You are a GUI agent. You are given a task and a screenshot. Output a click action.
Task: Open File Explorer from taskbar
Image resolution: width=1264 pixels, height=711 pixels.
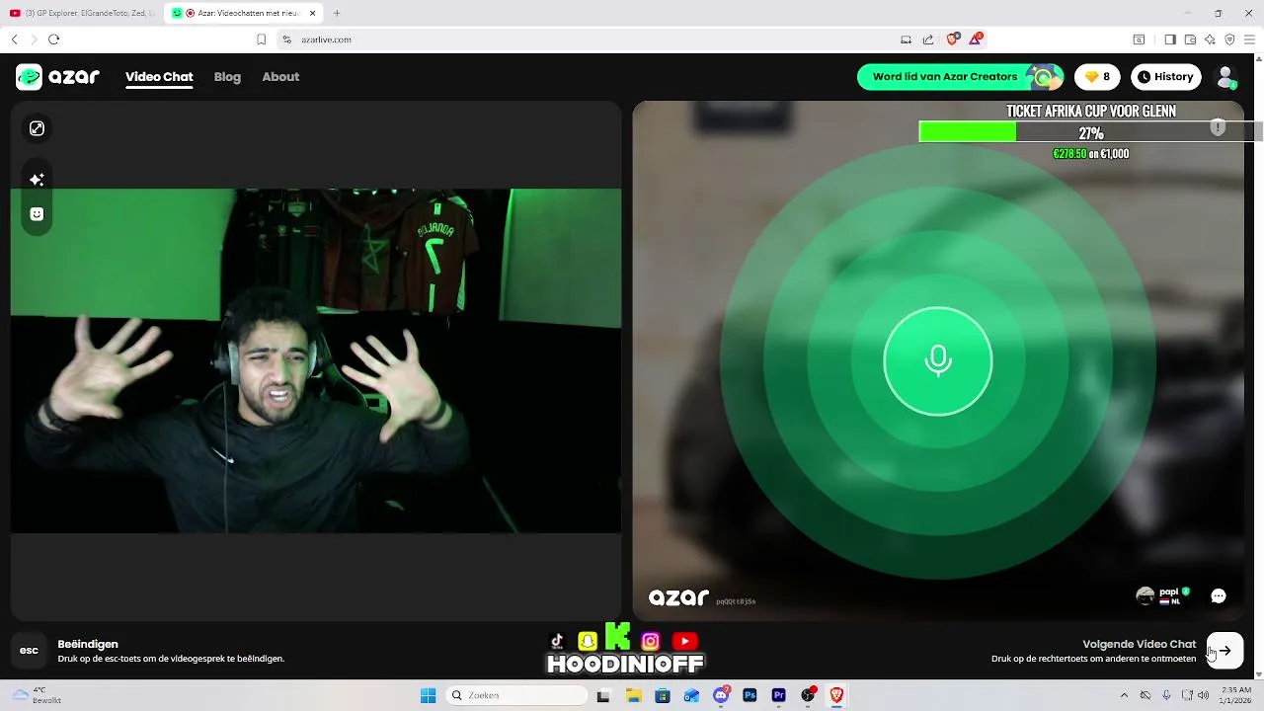634,695
